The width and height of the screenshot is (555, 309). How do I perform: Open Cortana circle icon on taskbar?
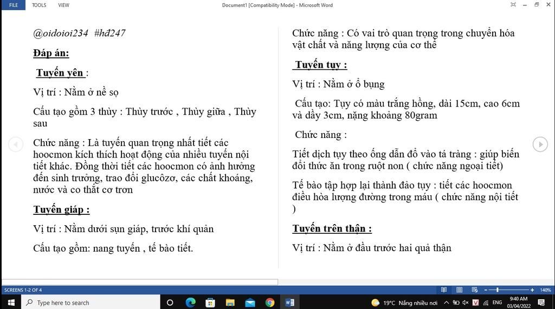point(170,303)
